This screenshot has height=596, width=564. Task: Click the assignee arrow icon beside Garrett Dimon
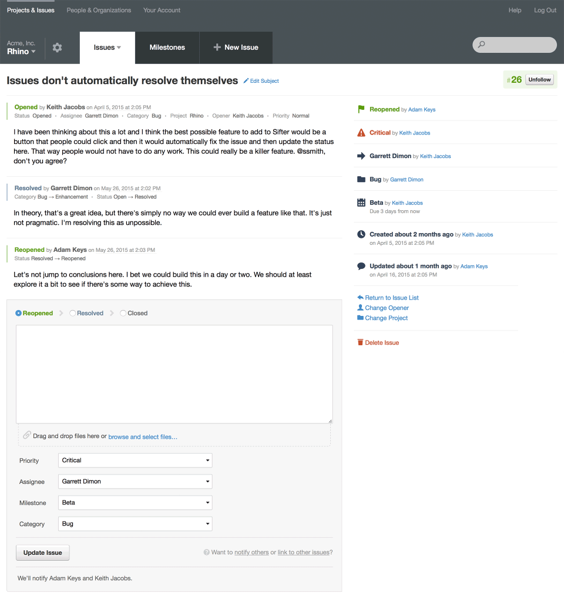(361, 156)
